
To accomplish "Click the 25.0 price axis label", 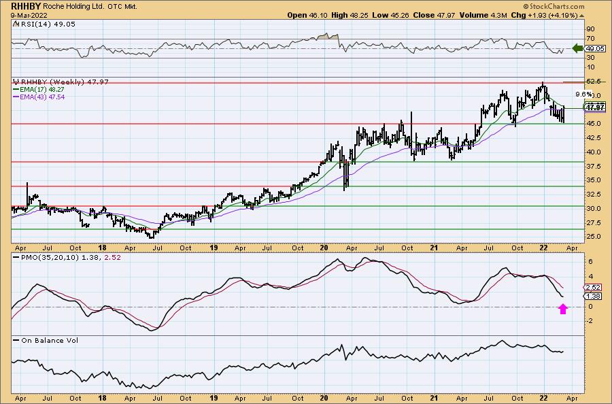I will coord(593,237).
